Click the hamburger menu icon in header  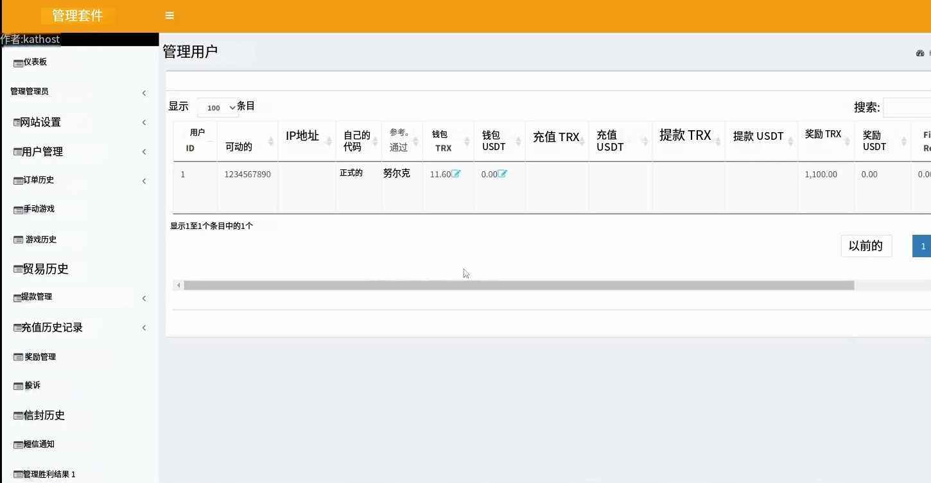(170, 15)
